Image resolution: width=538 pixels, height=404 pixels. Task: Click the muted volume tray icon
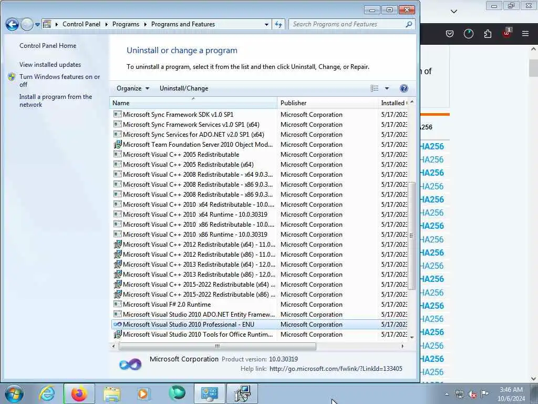472,394
